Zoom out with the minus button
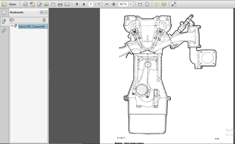 tap(107, 4)
